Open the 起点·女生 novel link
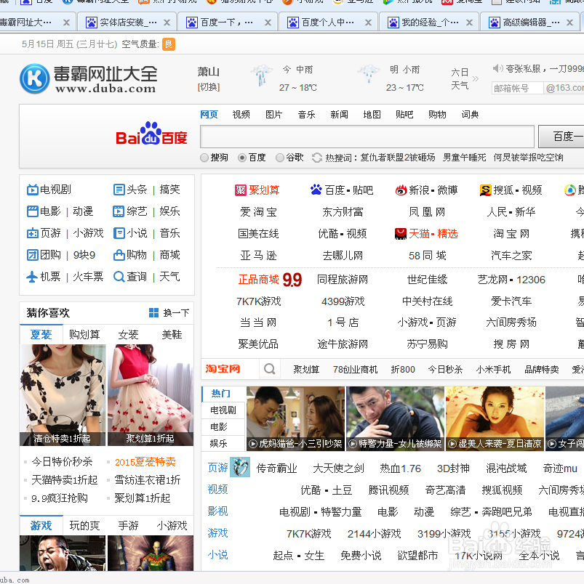This screenshot has width=584, height=584. [x=298, y=556]
